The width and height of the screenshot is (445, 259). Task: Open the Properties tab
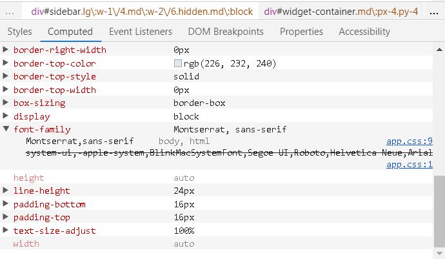301,32
